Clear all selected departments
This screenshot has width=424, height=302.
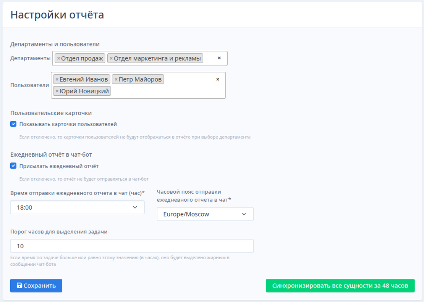point(219,58)
